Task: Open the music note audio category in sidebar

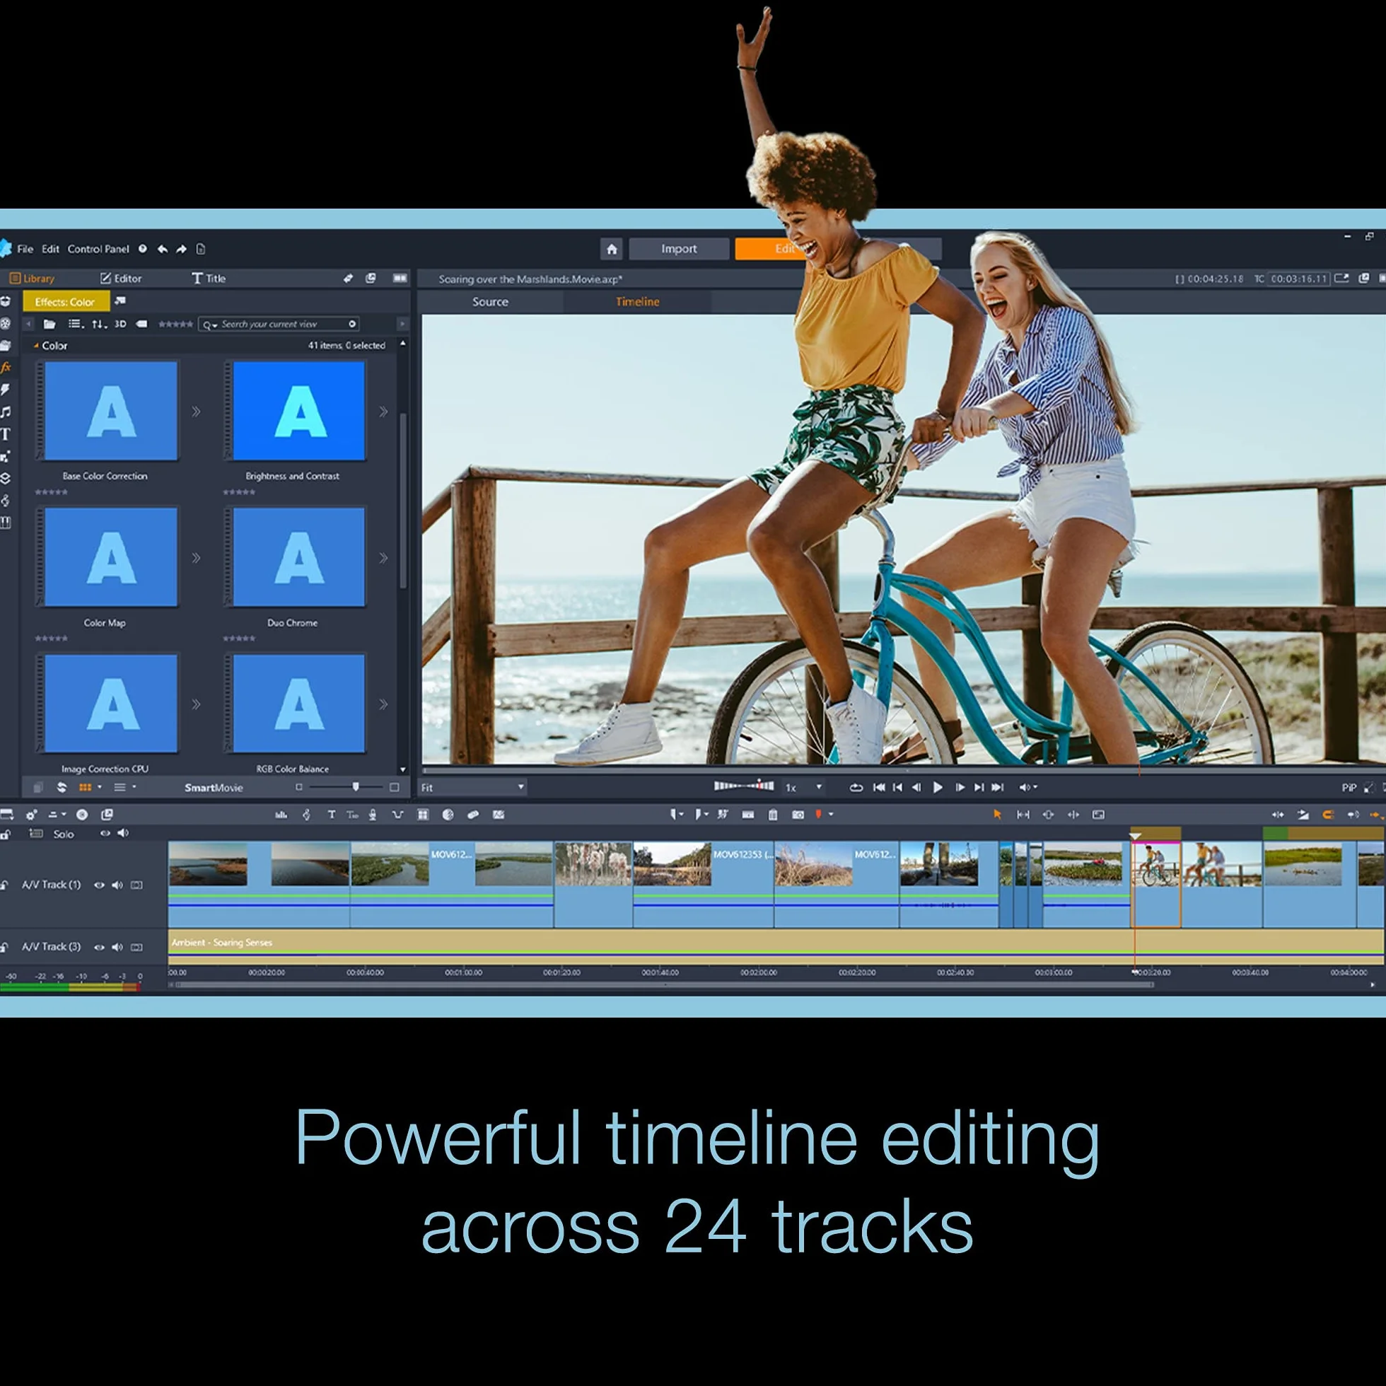Action: click(6, 412)
